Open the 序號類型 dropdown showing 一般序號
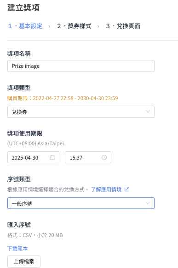Image resolution: width=178 pixels, height=268 pixels. pyautogui.click(x=81, y=203)
